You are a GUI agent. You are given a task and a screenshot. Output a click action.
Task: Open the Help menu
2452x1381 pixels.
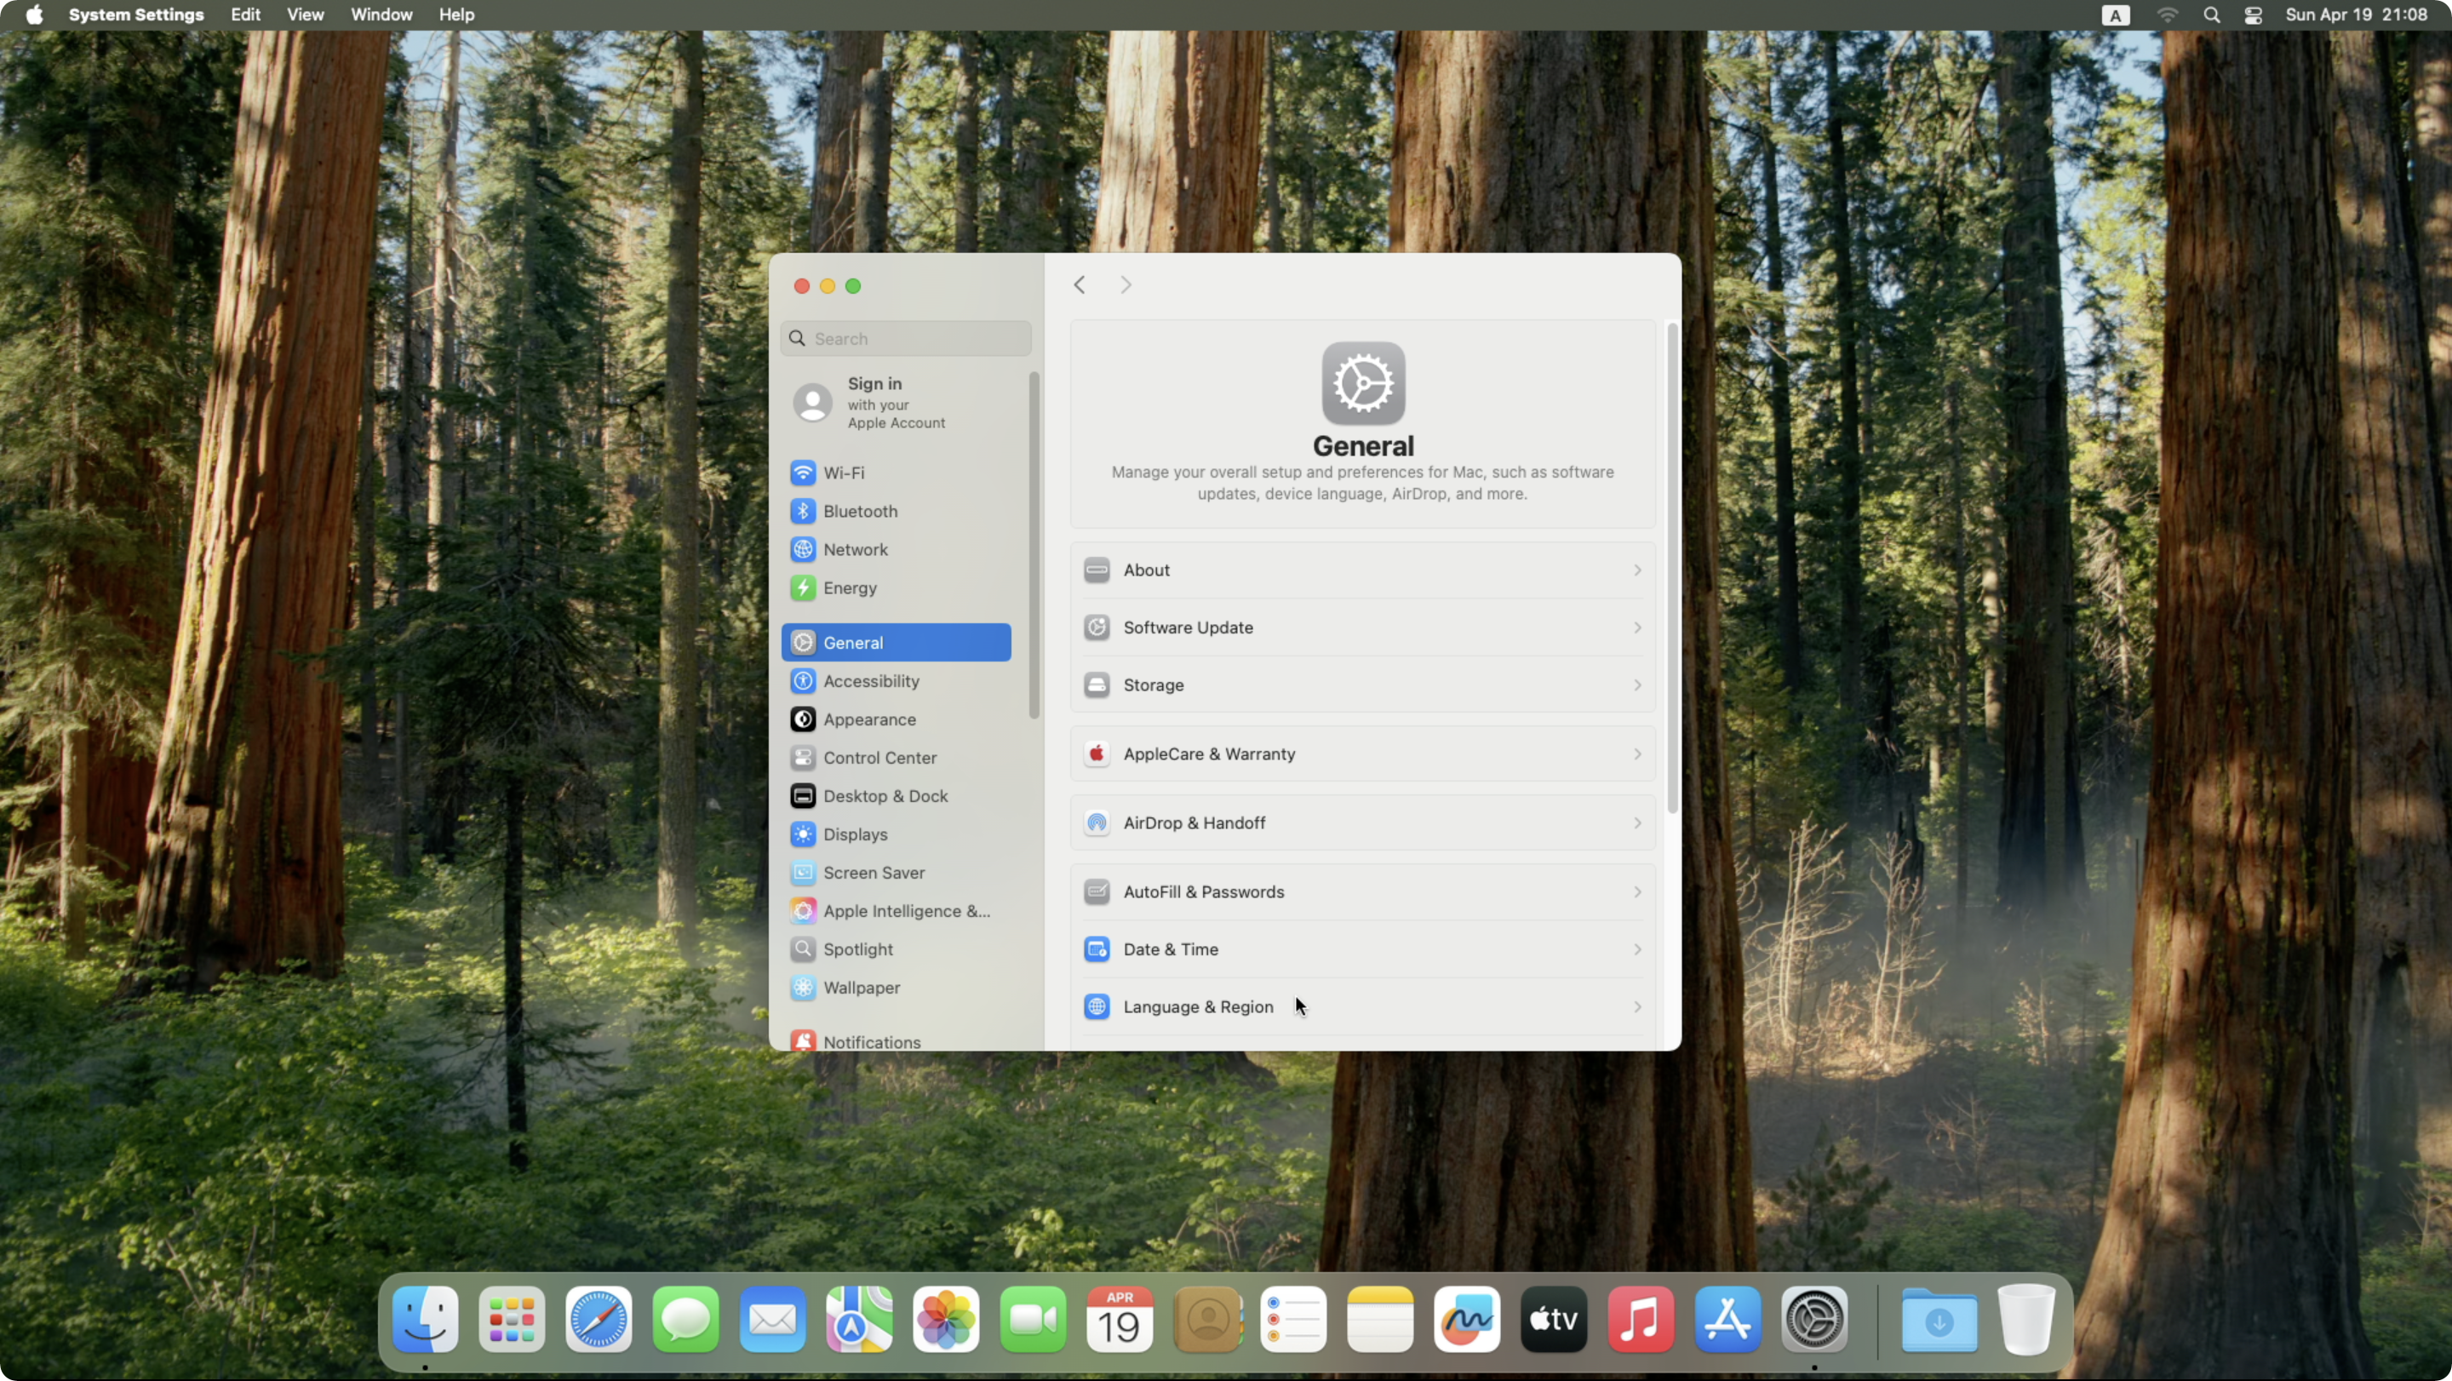click(x=456, y=15)
